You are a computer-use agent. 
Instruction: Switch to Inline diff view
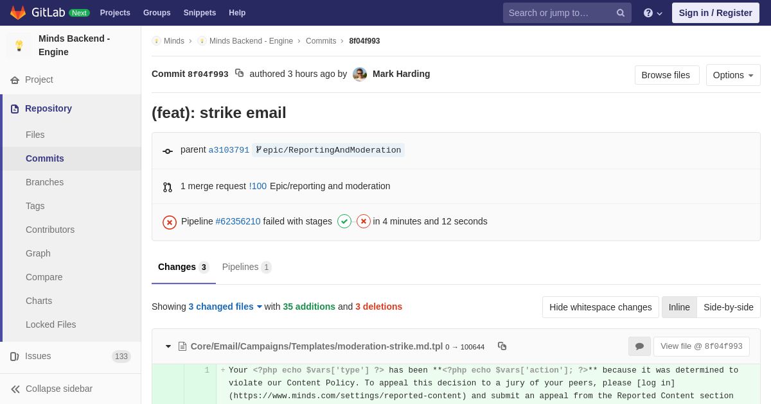tap(679, 307)
